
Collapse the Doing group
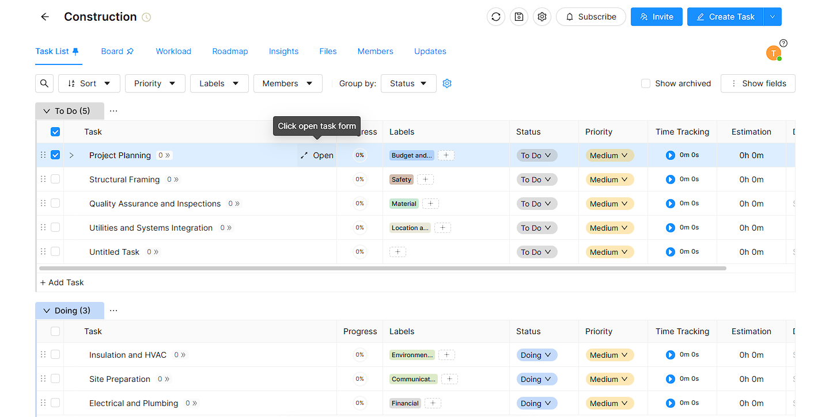47,311
